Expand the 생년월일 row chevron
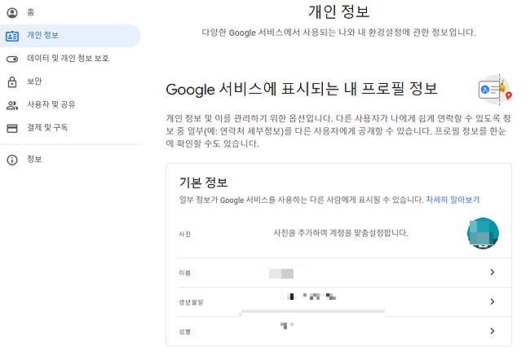 pos(492,301)
